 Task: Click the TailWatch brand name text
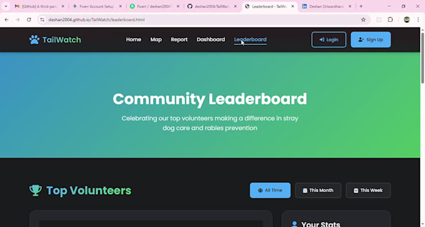[62, 40]
